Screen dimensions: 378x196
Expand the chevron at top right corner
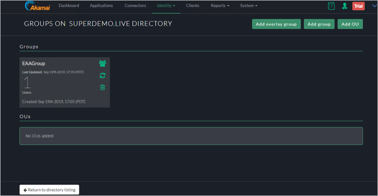click(374, 6)
